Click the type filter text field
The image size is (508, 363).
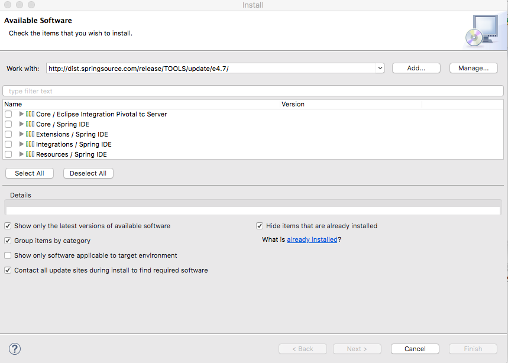point(253,91)
